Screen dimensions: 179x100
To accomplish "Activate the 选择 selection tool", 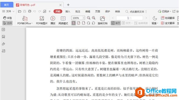I will [8, 23].
